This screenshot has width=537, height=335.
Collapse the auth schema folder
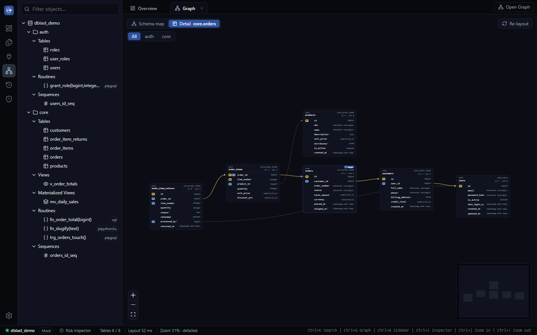click(29, 32)
